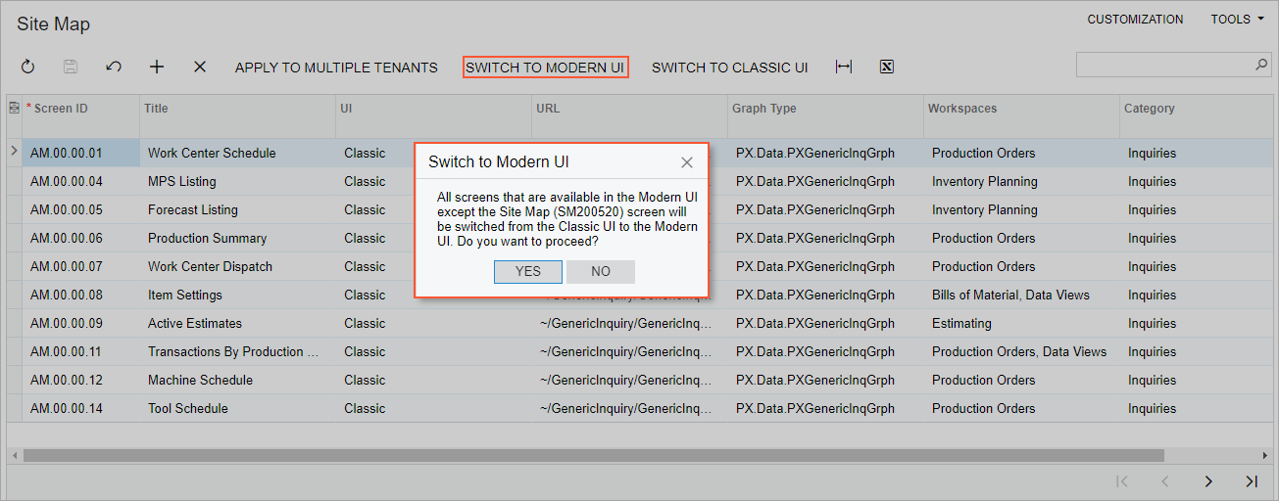
Task: Add a new row with plus icon
Action: click(157, 67)
